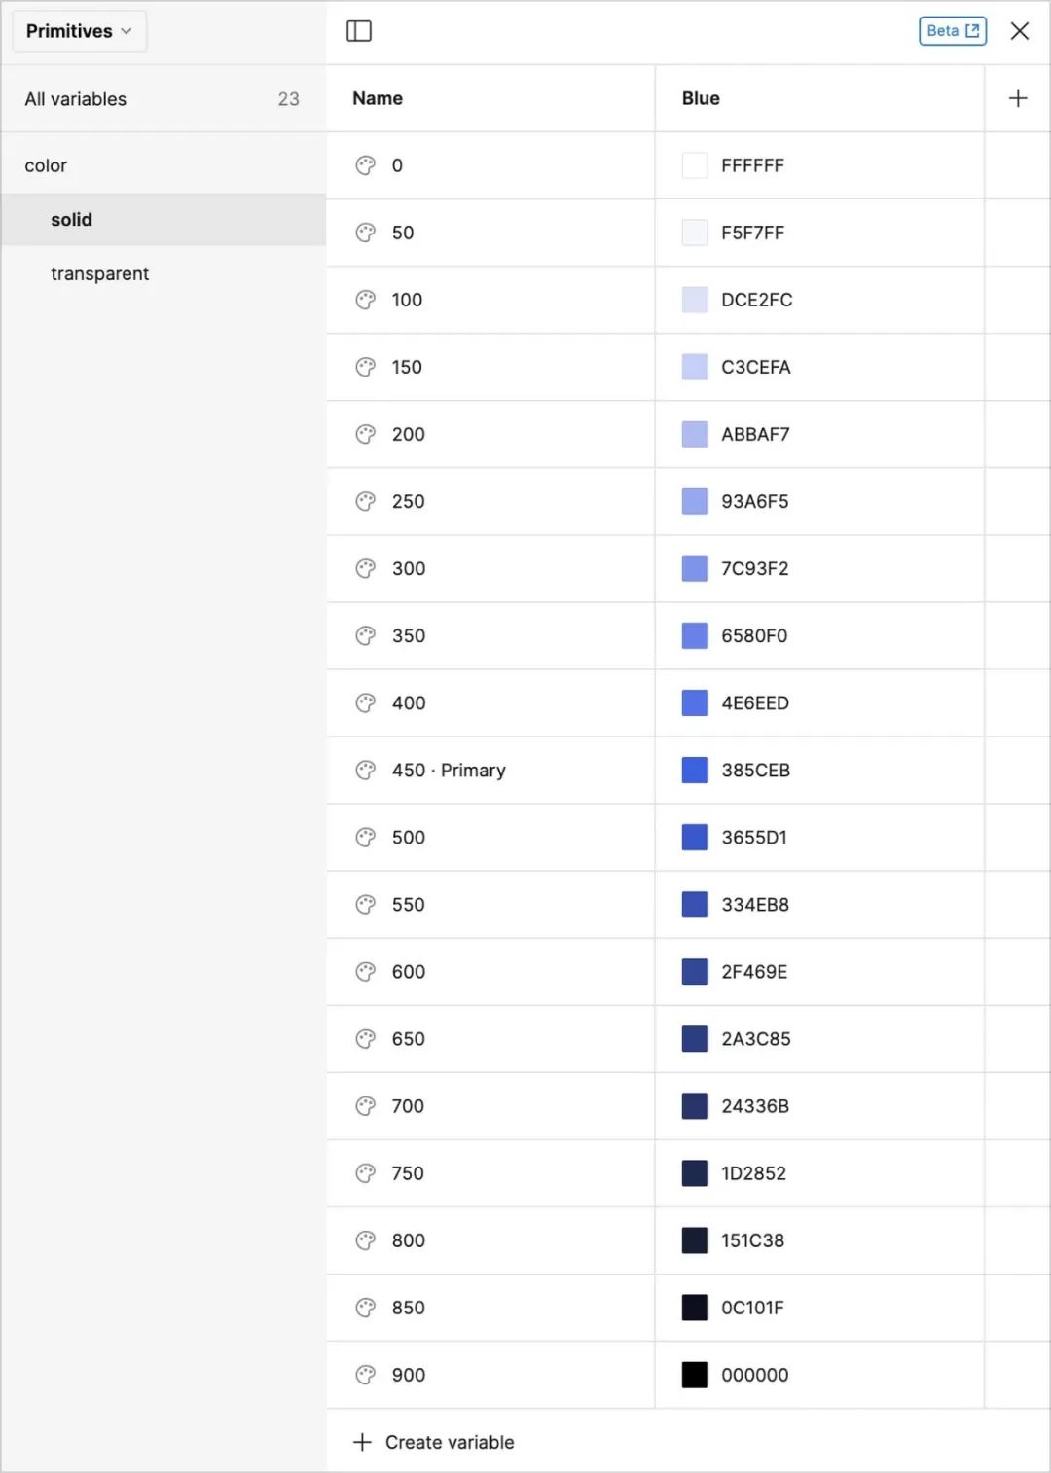Viewport: 1051px width, 1473px height.
Task: Click the Blue mode column header
Action: tap(701, 98)
